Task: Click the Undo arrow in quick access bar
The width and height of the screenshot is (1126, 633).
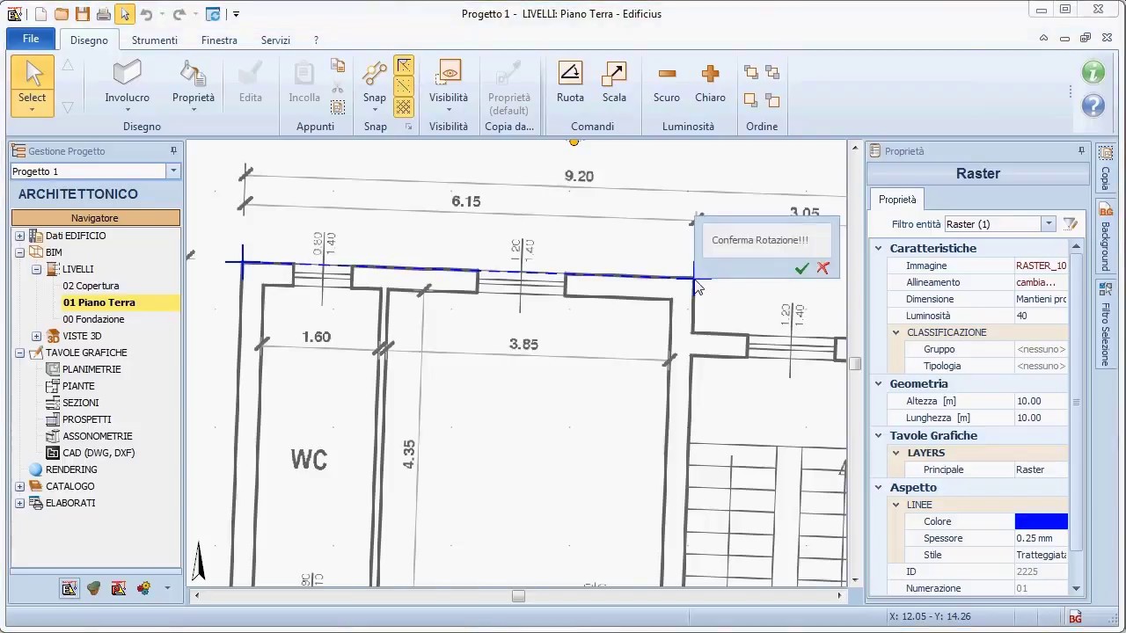Action: pyautogui.click(x=147, y=14)
